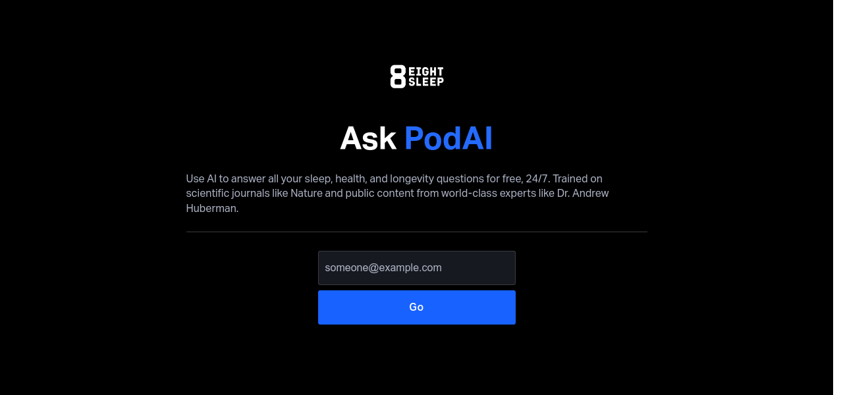Focus the email address input field
The height and width of the screenshot is (395, 843).
click(416, 268)
